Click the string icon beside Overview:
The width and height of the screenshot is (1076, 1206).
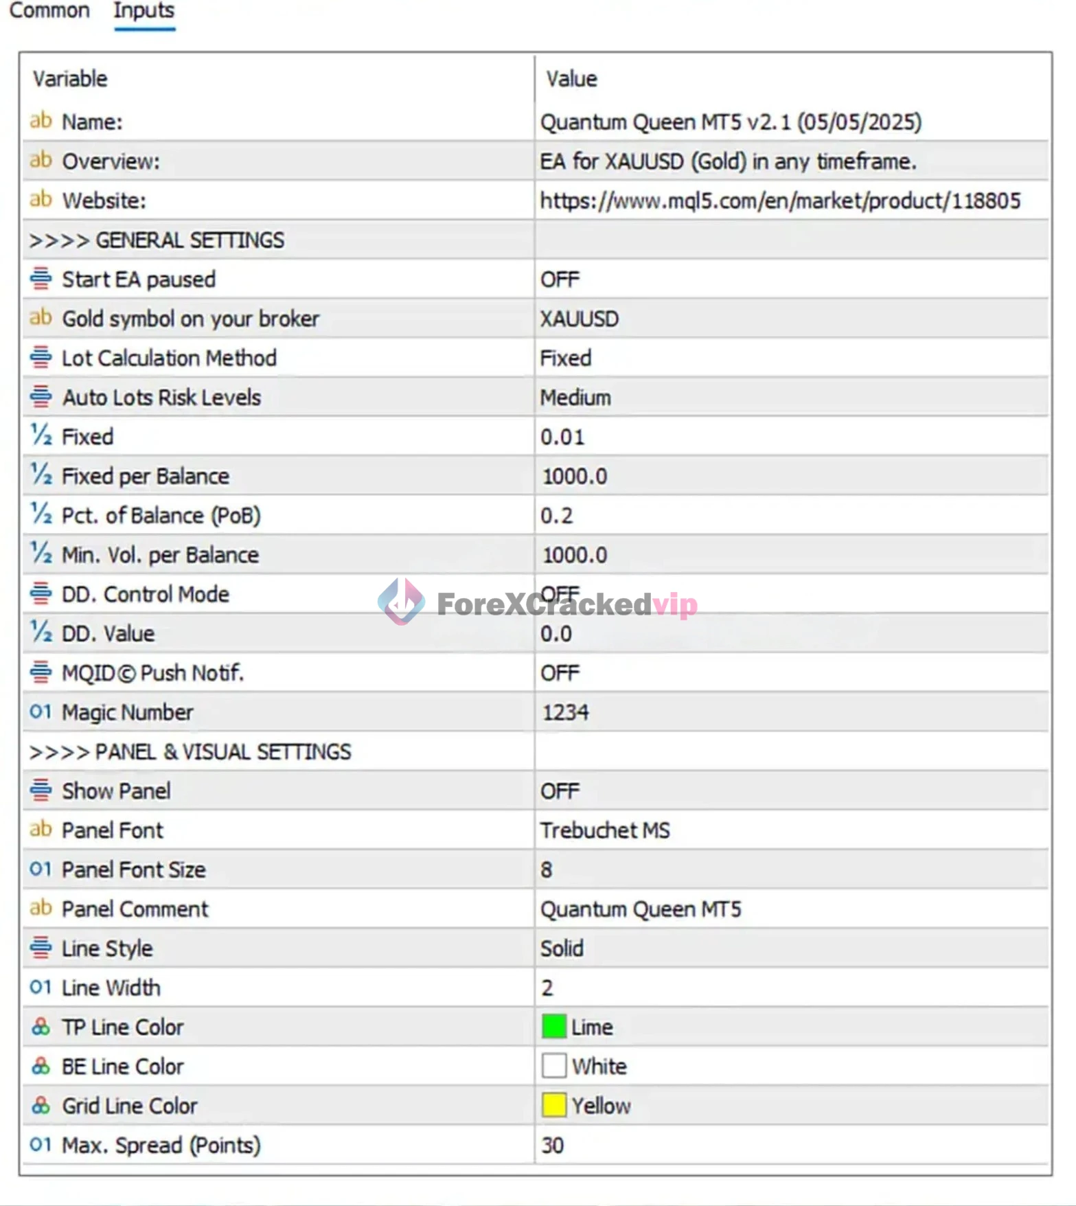coord(41,160)
